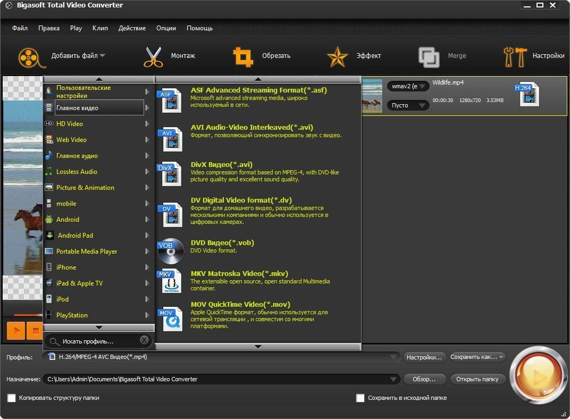570x419 pixels.
Task: Expand the iPhone submenu arrow
Action: coord(147,267)
